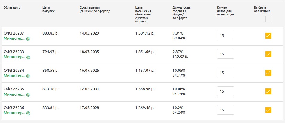The image size is (285, 123).
Task: Focus the lots quantity field for ОФЗ 26235
Action: (x=225, y=91)
